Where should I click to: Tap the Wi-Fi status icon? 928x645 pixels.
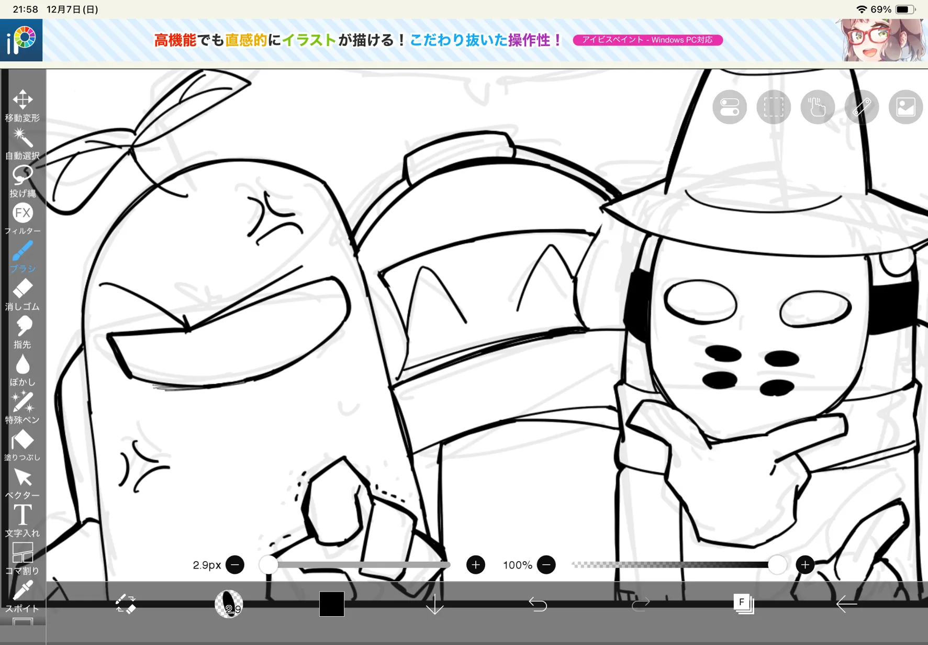tap(861, 9)
